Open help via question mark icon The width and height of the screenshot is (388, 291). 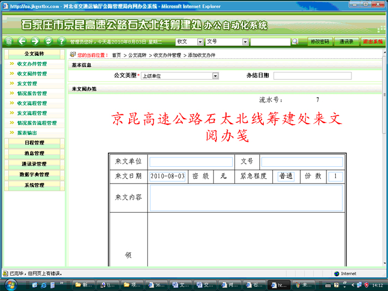(x=61, y=41)
